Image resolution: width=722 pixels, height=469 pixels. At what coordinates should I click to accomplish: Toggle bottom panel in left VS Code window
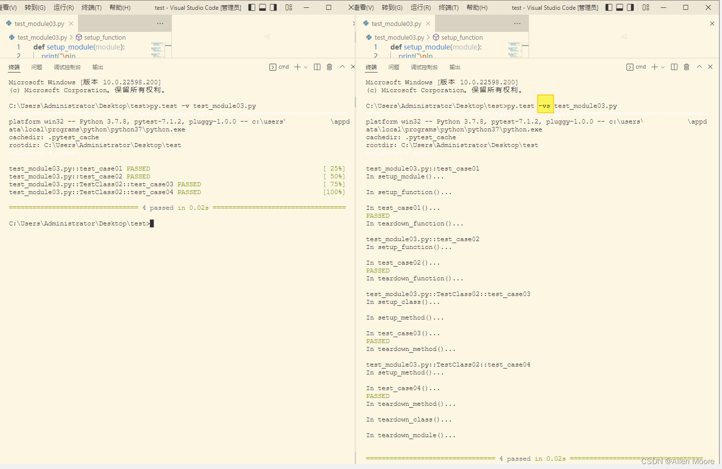[263, 7]
